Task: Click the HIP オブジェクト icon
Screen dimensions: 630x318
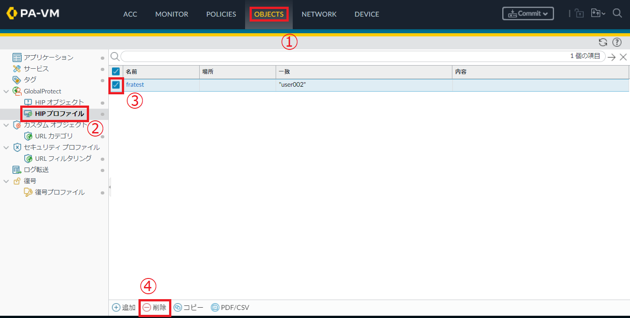Action: (x=28, y=102)
